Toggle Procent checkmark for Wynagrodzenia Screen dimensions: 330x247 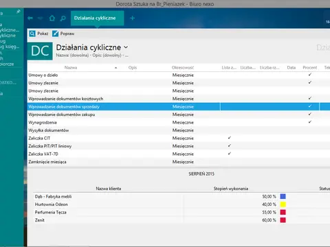click(x=310, y=122)
